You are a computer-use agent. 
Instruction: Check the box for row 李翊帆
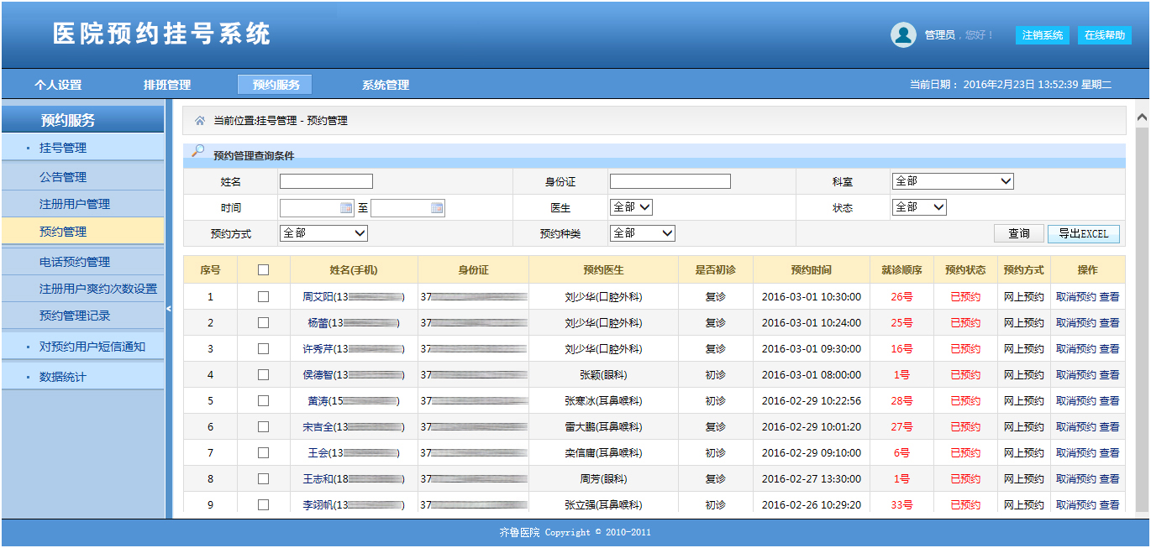[x=263, y=505]
